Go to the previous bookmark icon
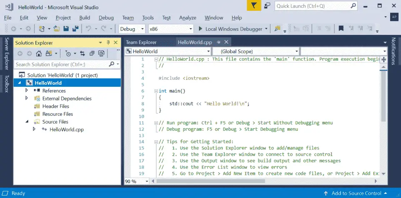Viewport: 401px width, 198px height. tap(351, 29)
